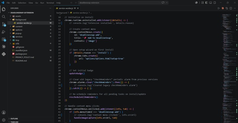Toggle the secondary side bar visibility
Screen dimensions: 238x123
(215, 3)
